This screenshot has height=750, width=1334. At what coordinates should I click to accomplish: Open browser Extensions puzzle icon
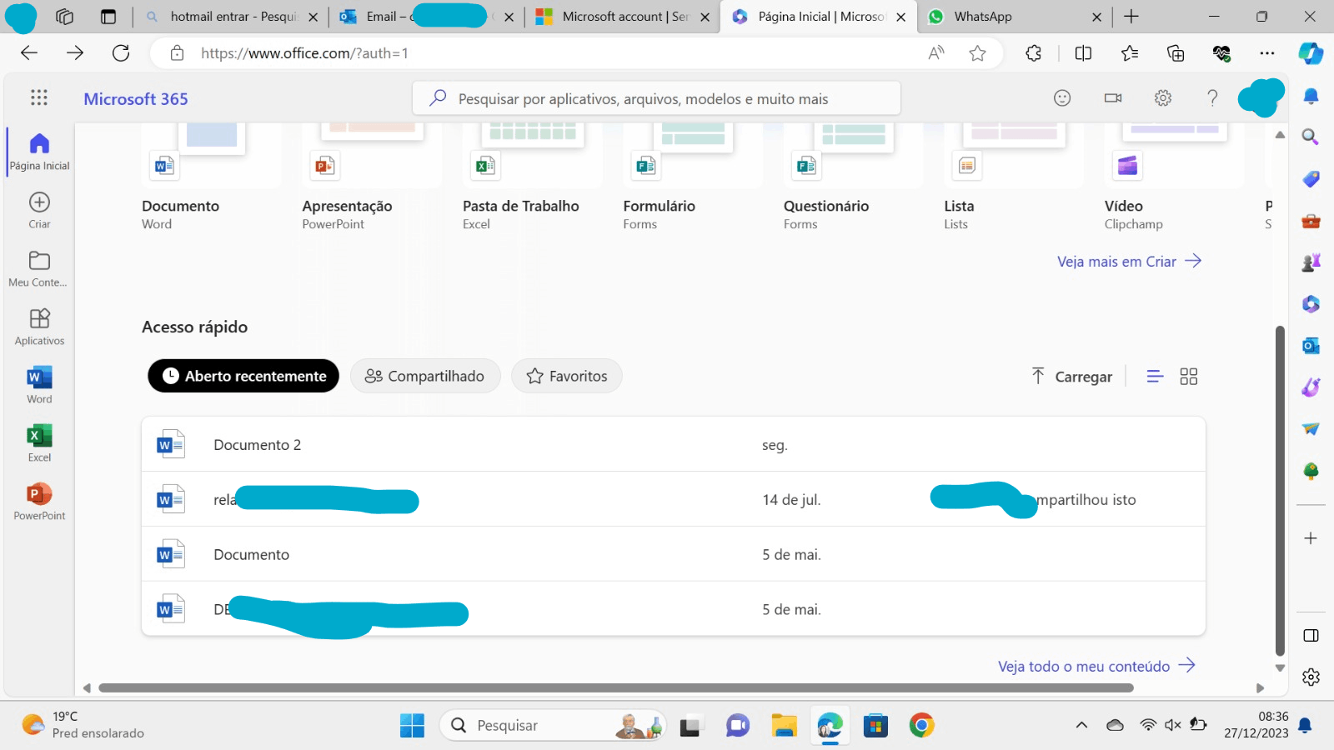(x=1034, y=53)
